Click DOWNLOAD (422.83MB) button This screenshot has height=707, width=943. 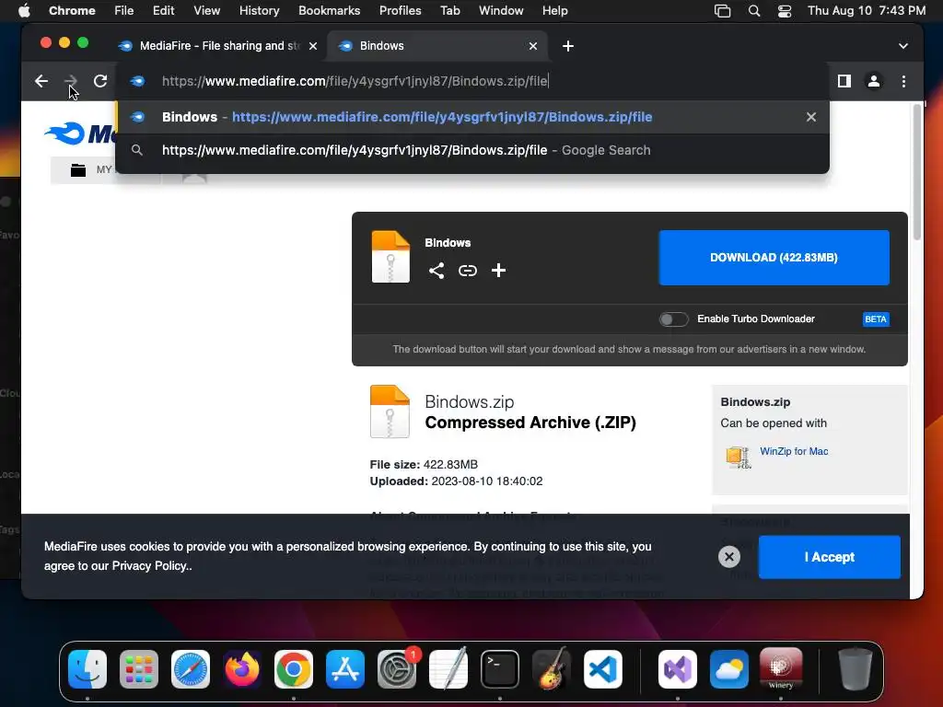[774, 258]
